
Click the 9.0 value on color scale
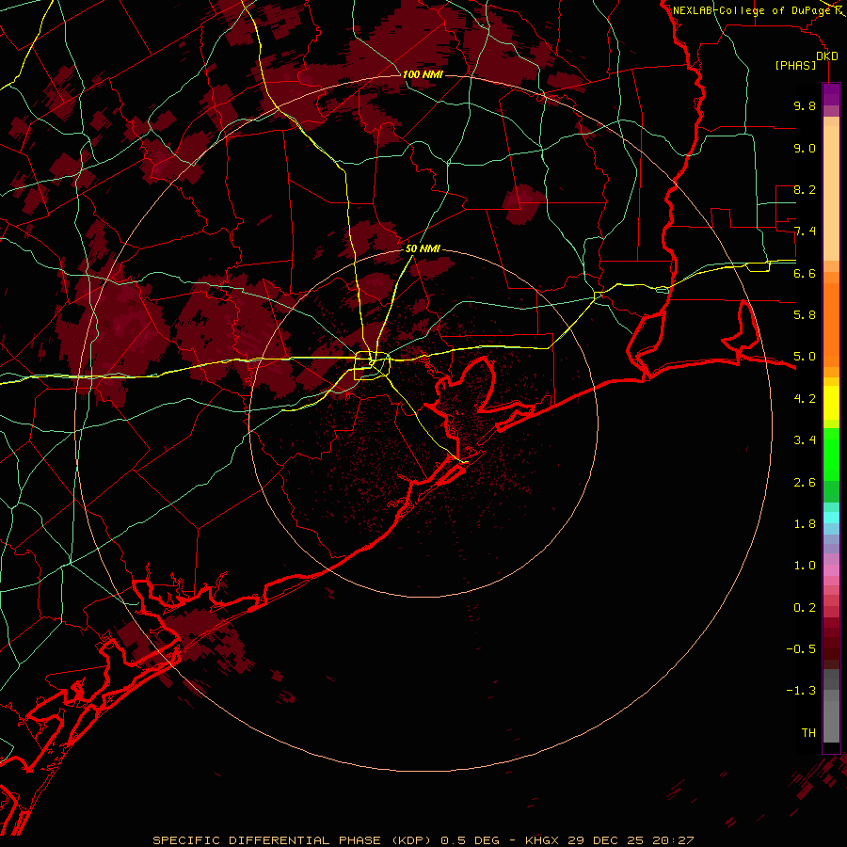(x=805, y=148)
